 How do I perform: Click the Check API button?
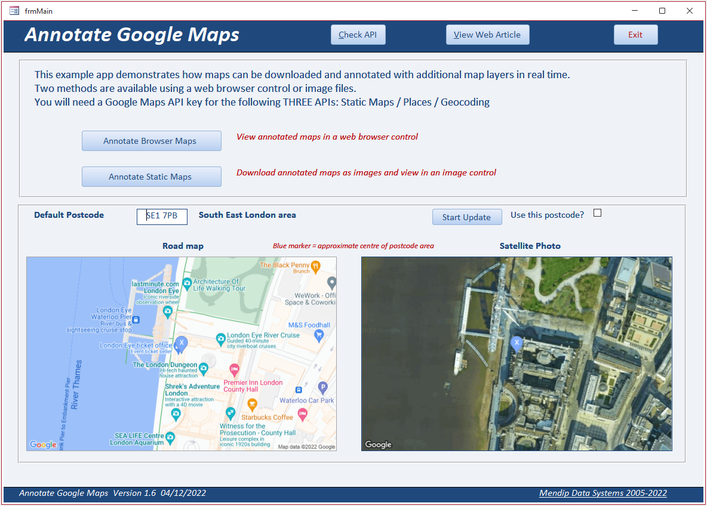tap(358, 35)
